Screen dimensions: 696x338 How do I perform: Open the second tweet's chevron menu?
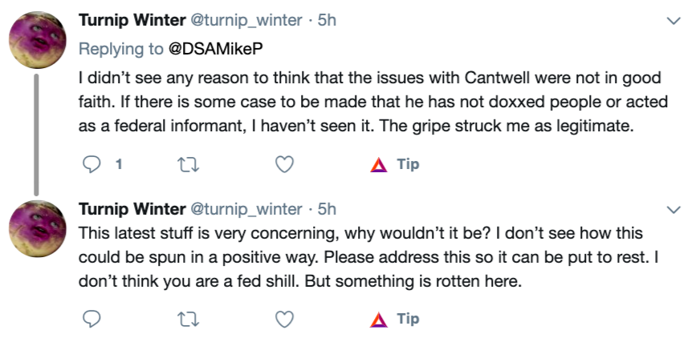[x=673, y=209]
